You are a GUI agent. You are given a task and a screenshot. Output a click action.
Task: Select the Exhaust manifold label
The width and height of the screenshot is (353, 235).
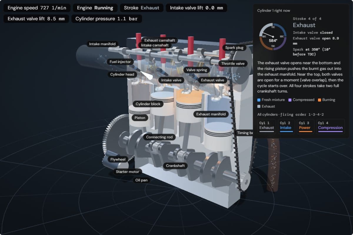[x=211, y=114]
